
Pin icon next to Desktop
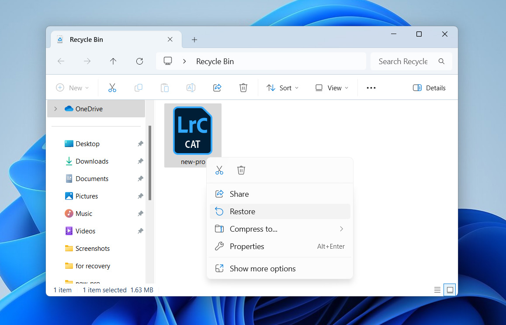[140, 144]
